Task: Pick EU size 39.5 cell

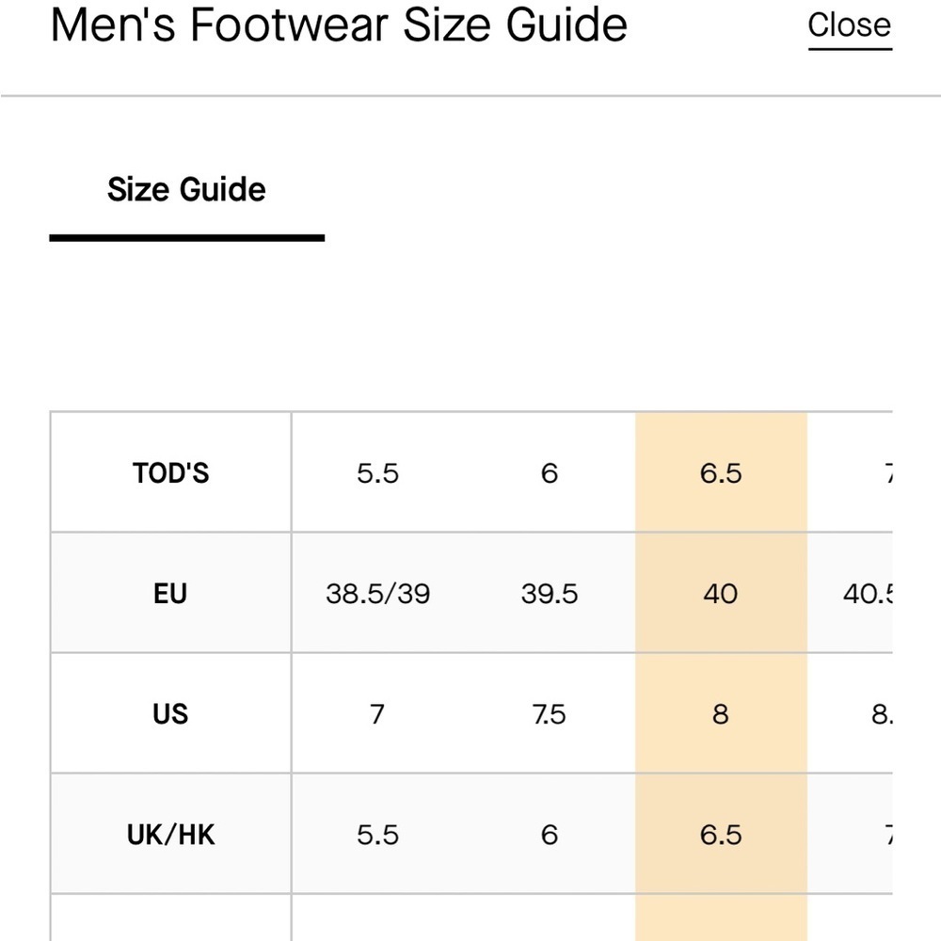Action: (x=550, y=594)
